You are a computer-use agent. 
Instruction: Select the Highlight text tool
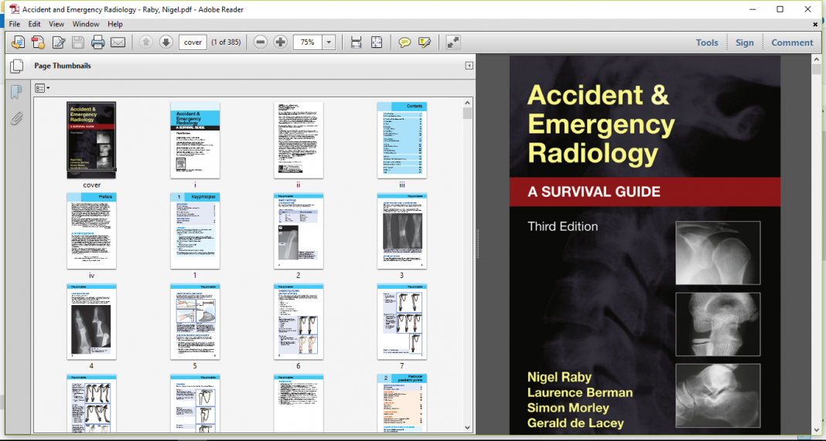tap(425, 42)
